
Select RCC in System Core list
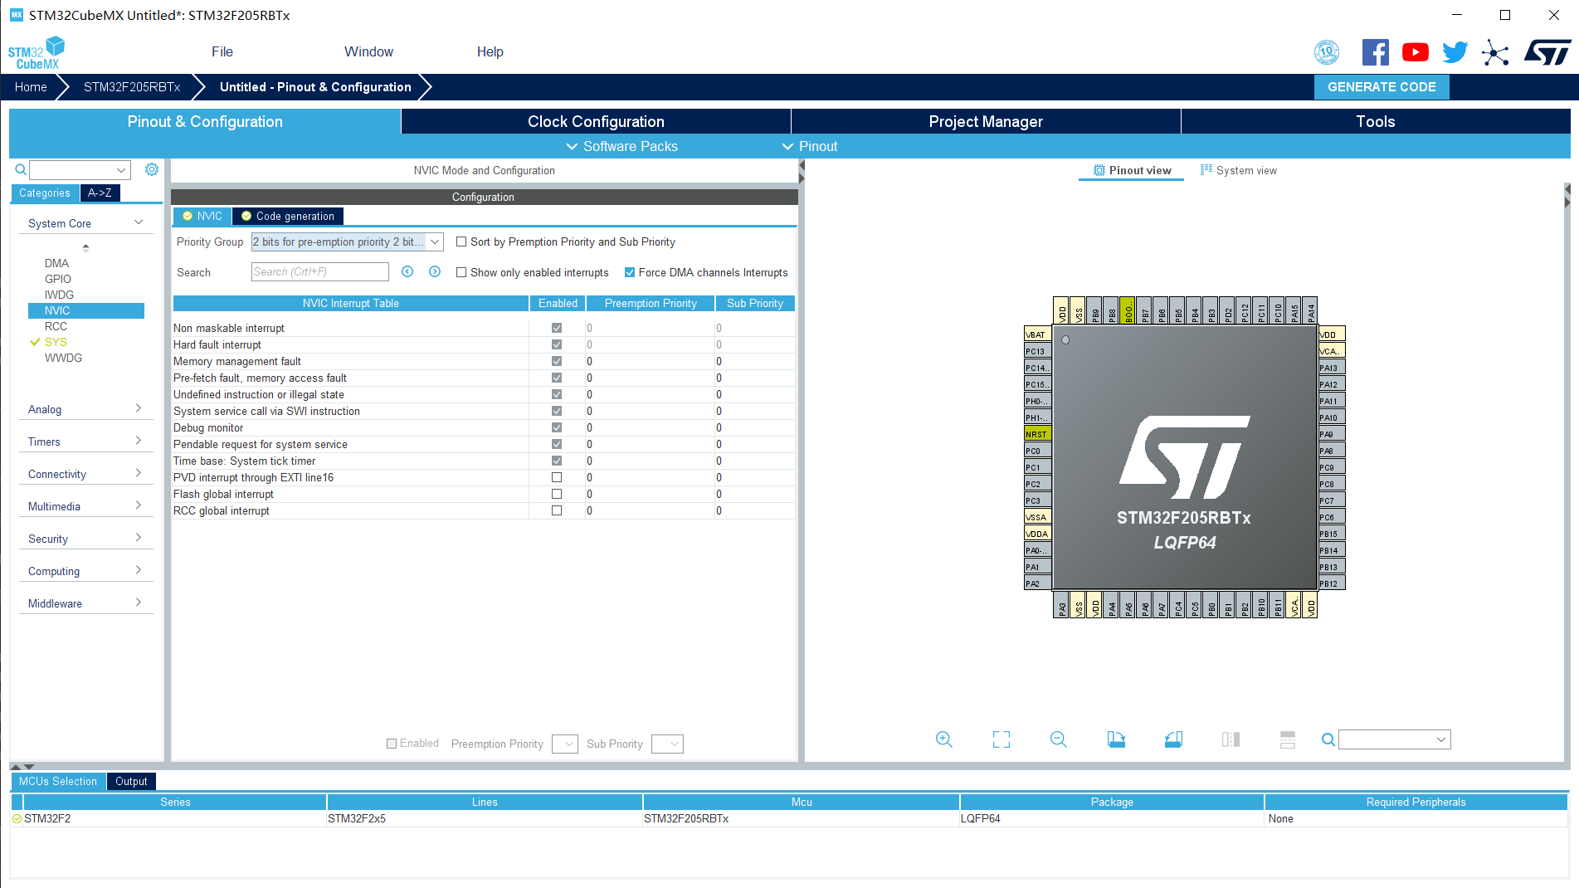pos(56,326)
